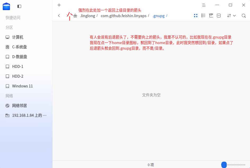Navigate to .linglong in breadcrumb
The width and height of the screenshot is (250, 168).
tap(88, 16)
